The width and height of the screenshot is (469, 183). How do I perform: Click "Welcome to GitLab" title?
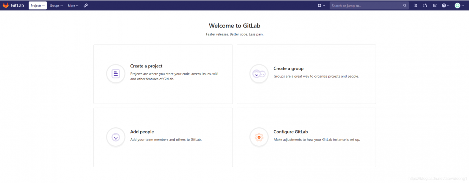[x=234, y=26]
